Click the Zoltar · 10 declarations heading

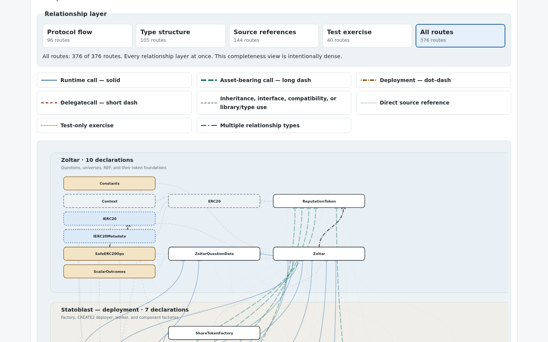click(x=97, y=160)
